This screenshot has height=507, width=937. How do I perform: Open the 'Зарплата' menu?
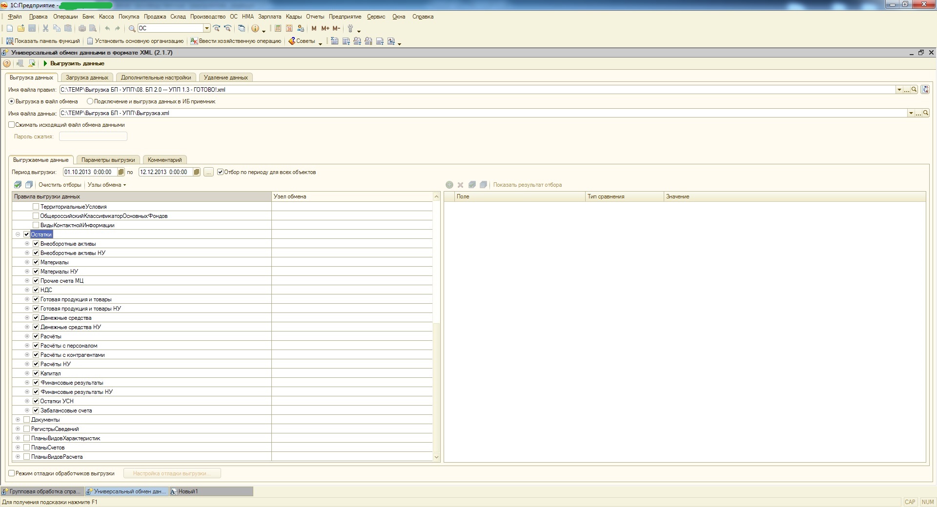tap(269, 17)
